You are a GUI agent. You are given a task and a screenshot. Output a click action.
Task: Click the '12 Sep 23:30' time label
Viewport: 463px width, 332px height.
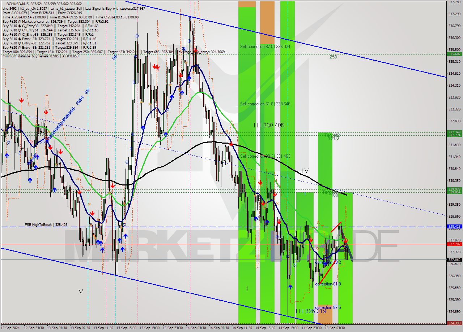[x=34, y=328]
